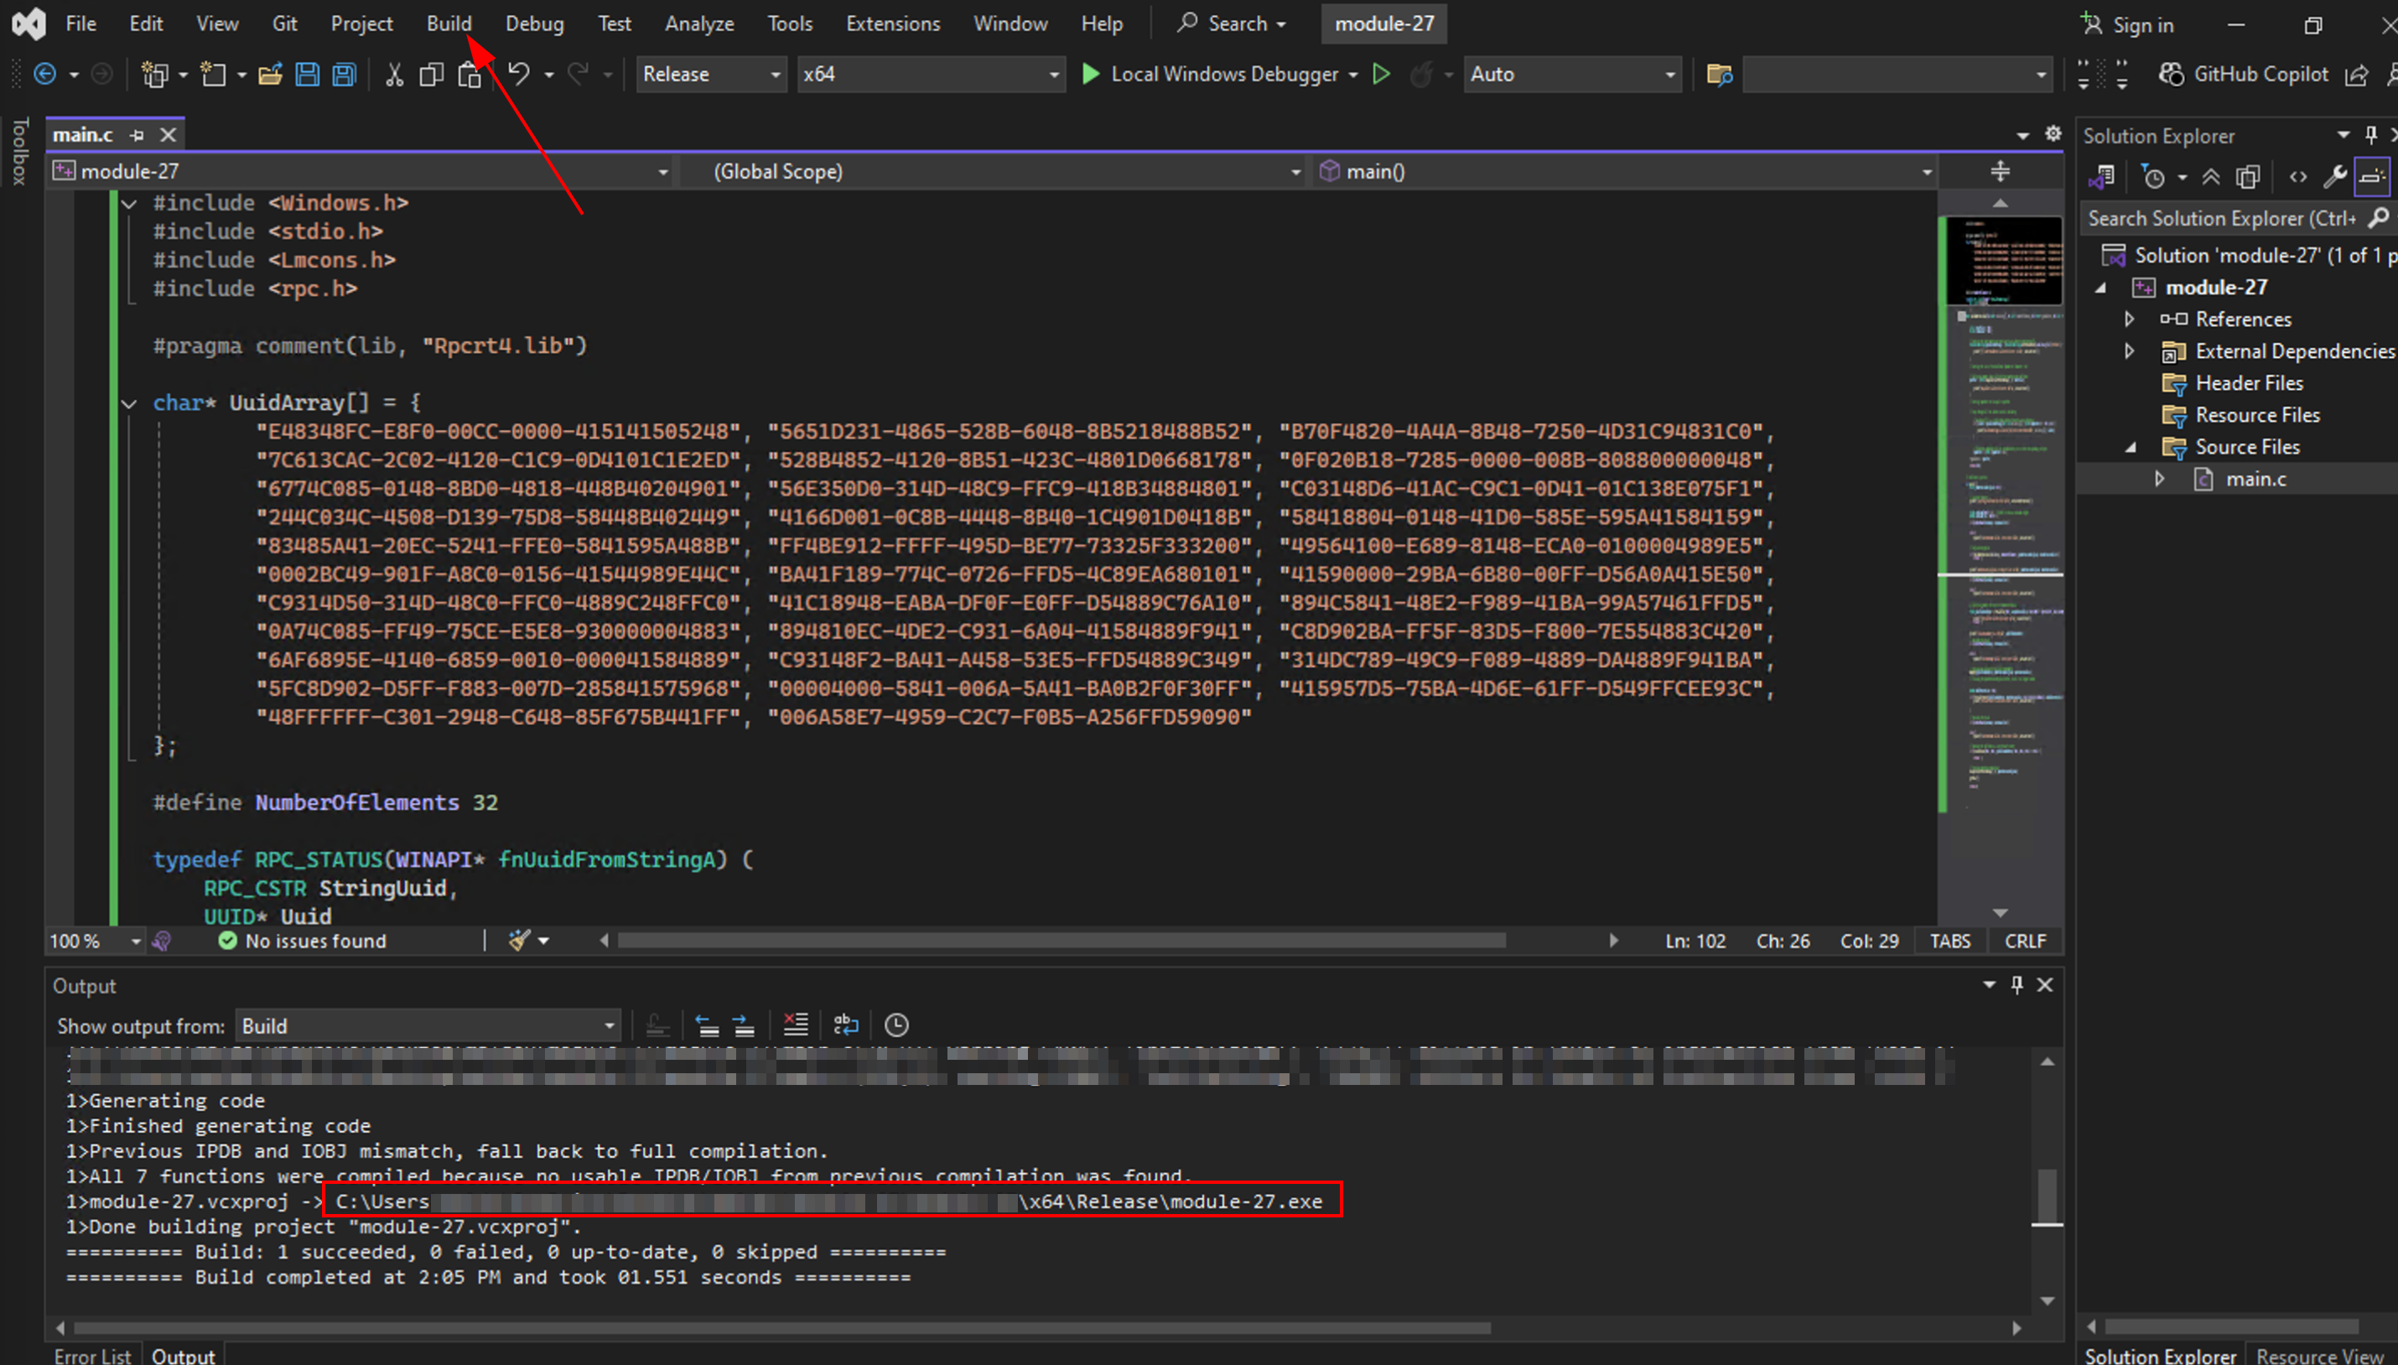Open the Build menu
The width and height of the screenshot is (2398, 1365).
[448, 23]
